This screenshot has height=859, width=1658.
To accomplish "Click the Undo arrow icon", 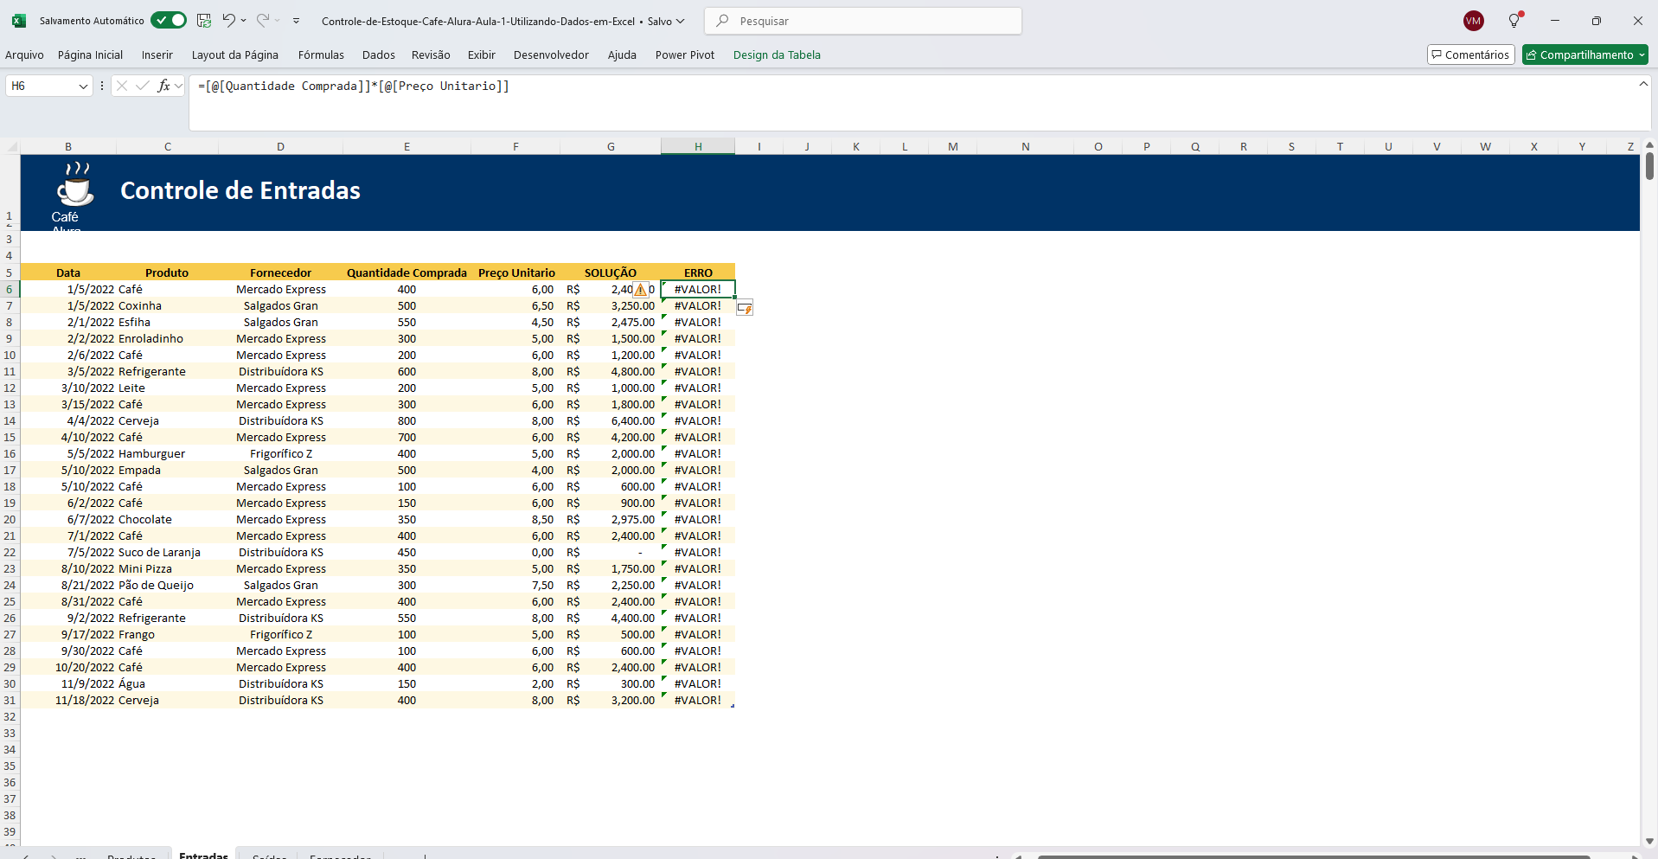I will pos(228,21).
